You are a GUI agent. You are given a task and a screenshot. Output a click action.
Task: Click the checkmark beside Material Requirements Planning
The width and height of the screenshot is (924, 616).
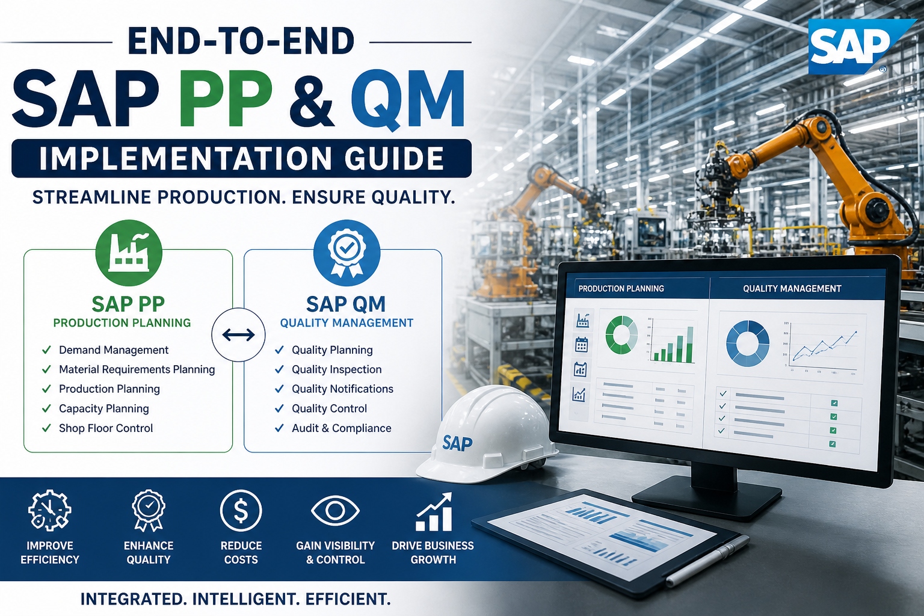46,369
